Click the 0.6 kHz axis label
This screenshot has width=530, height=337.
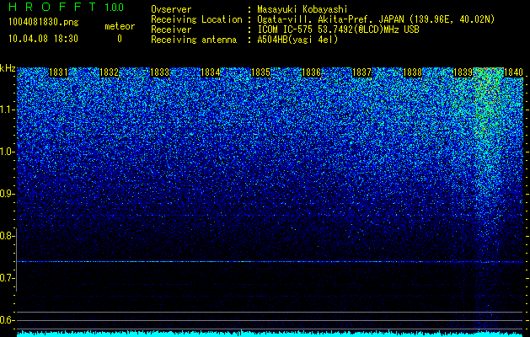click(x=8, y=320)
